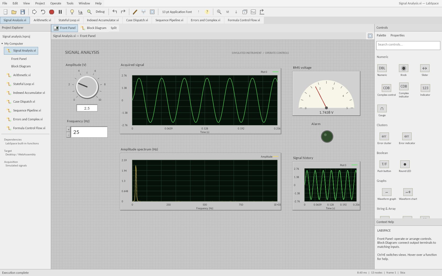
Task: Click the Frequency input field showing 25
Action: [x=89, y=132]
